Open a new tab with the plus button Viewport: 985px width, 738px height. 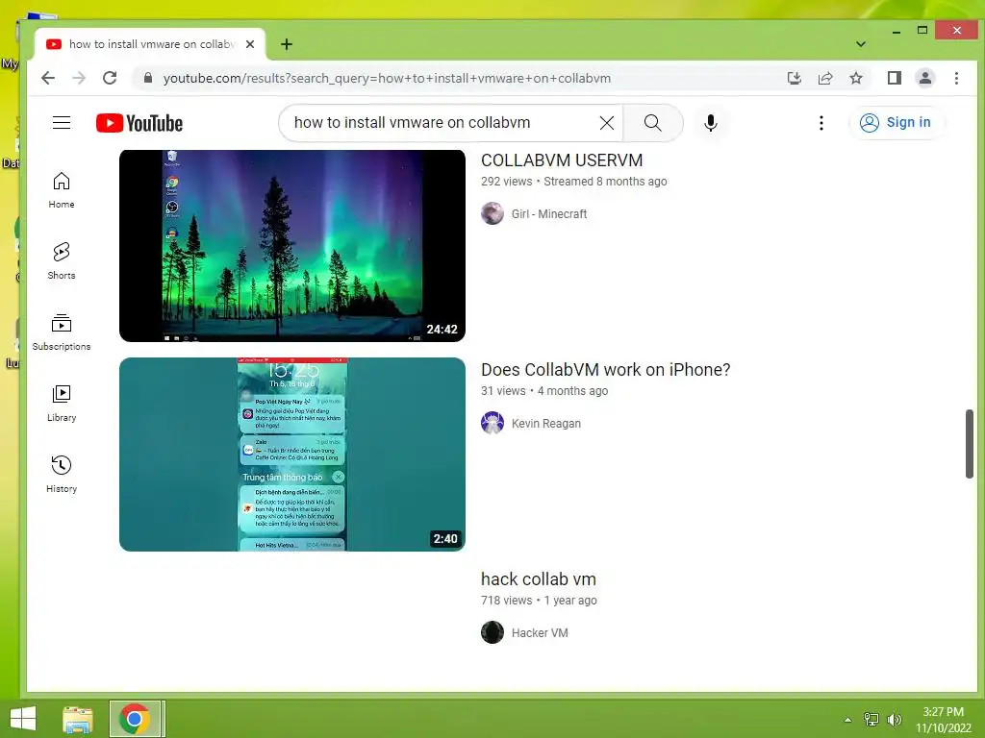pyautogui.click(x=287, y=44)
